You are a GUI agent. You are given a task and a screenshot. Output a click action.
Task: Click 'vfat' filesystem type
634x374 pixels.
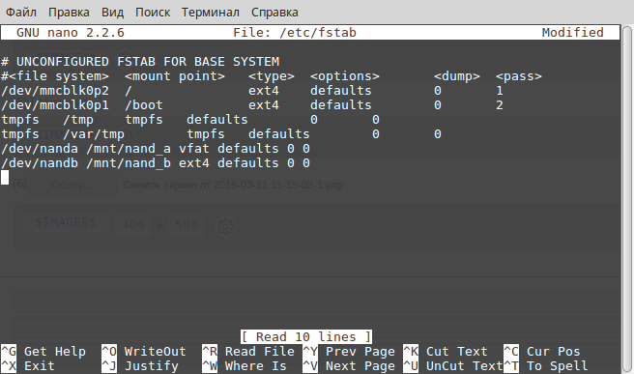(194, 149)
